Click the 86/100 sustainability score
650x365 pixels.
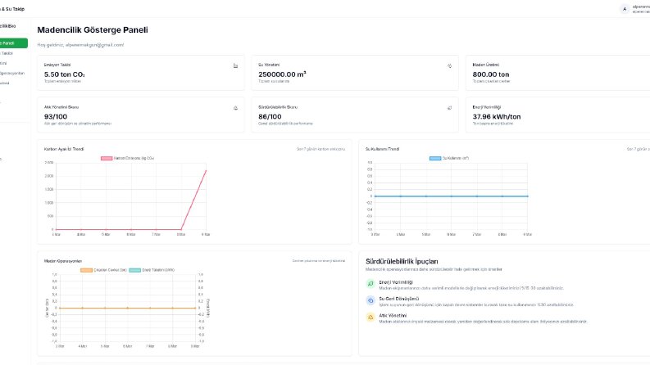coord(270,117)
